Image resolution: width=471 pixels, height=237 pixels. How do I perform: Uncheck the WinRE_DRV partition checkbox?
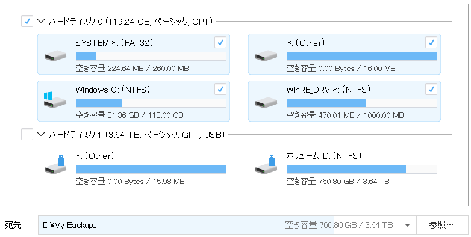431,89
